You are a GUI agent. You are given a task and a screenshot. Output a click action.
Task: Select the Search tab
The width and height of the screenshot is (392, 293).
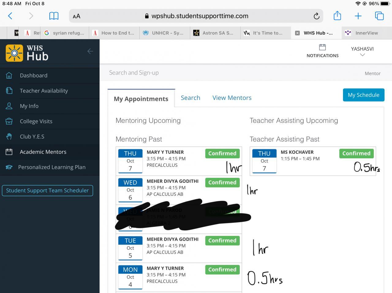click(x=190, y=98)
